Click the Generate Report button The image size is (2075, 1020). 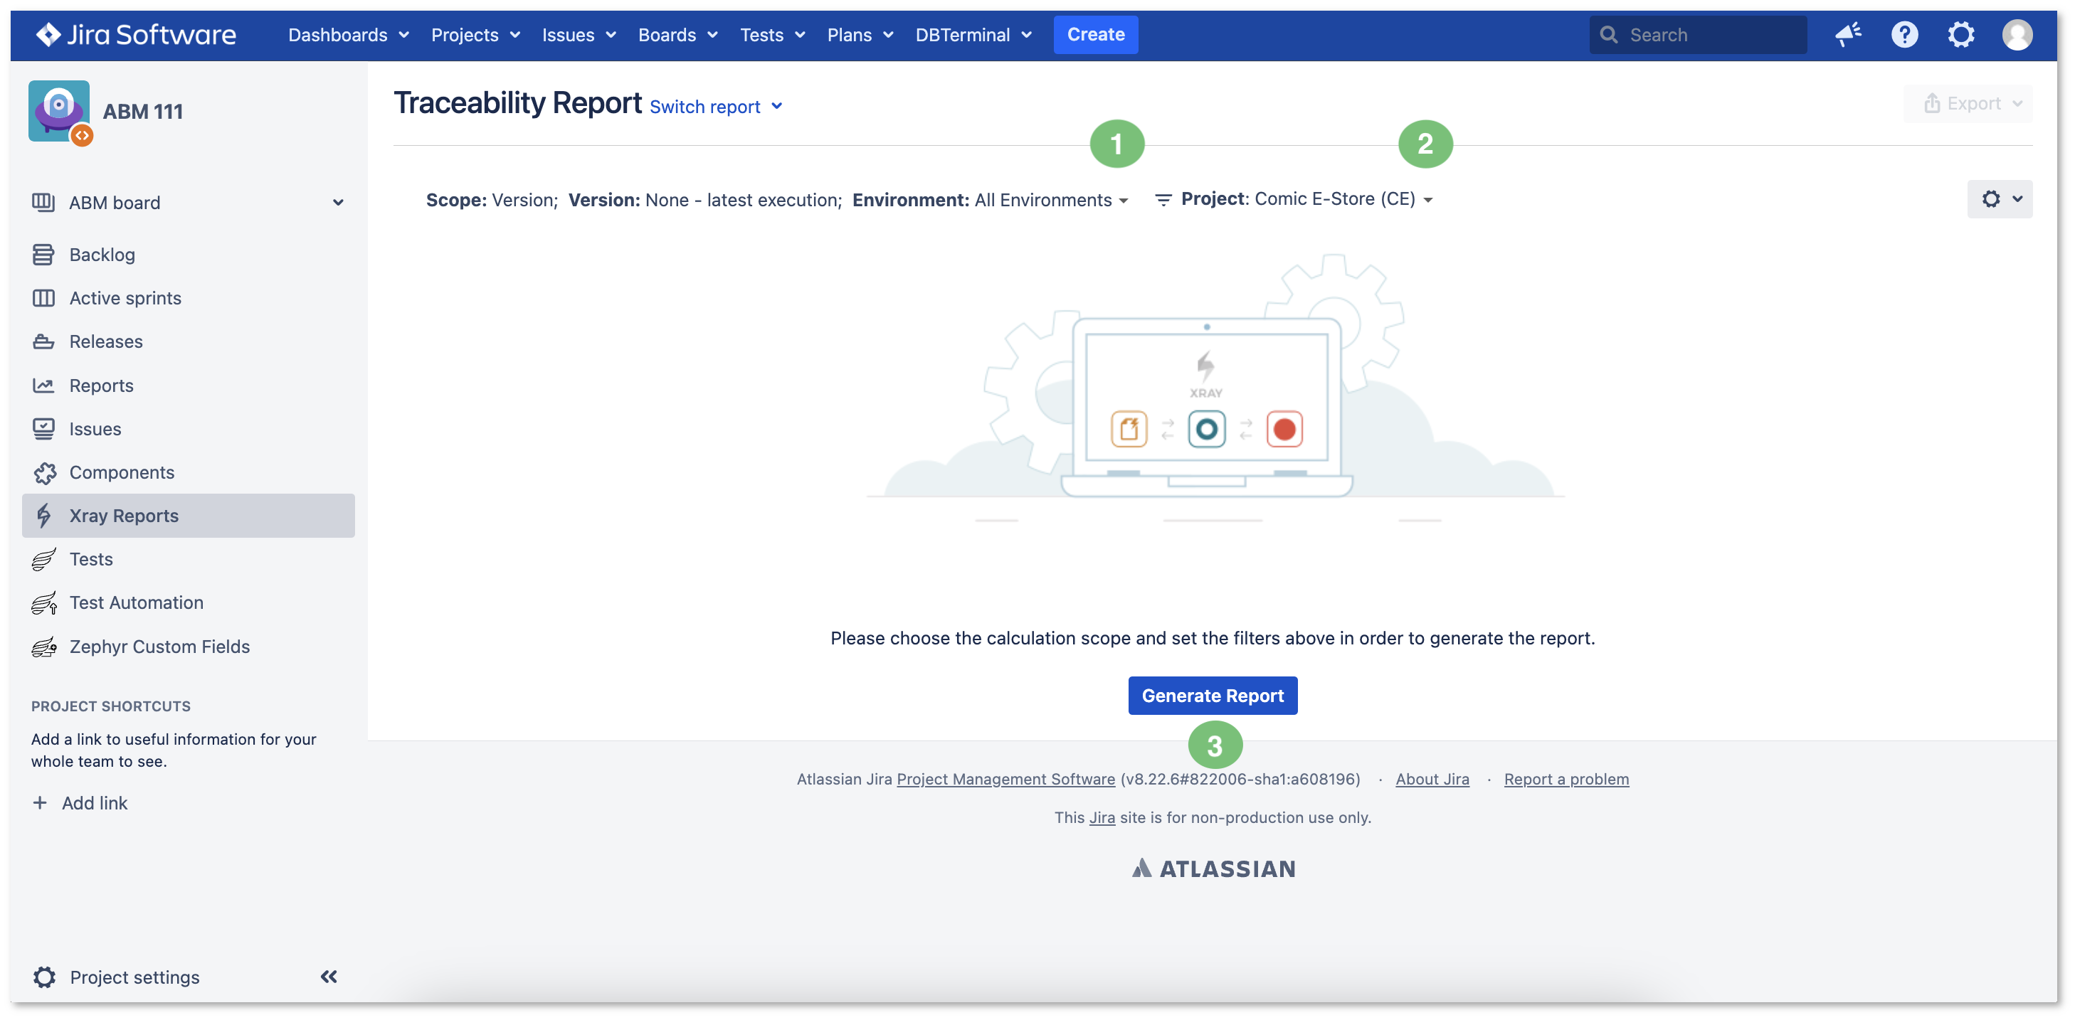[1213, 696]
